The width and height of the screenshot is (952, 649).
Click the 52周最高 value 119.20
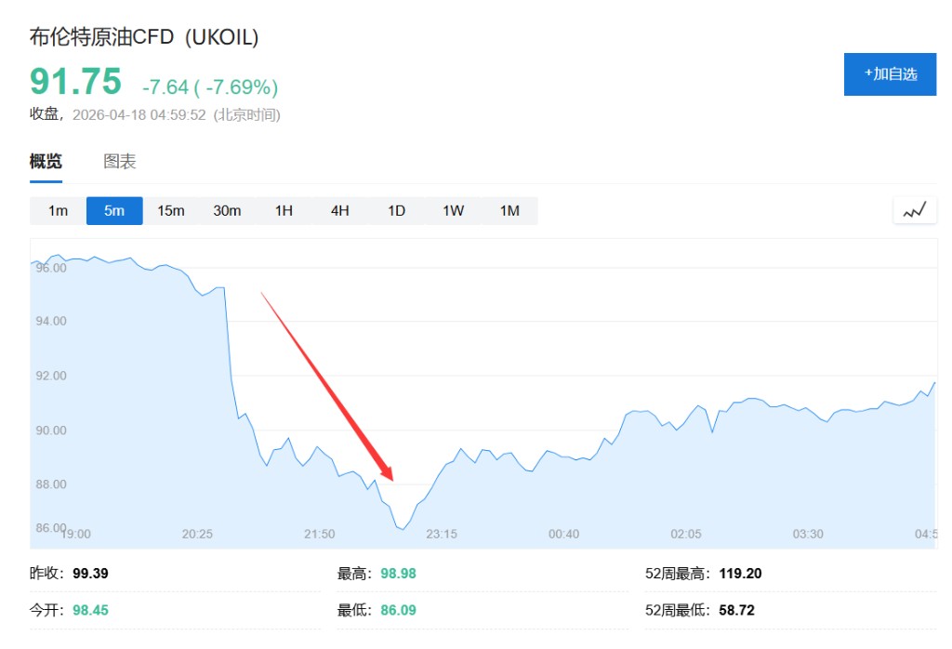pyautogui.click(x=740, y=574)
